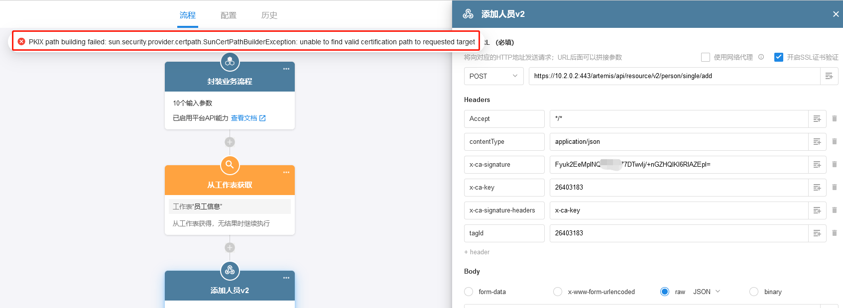Open the JSON raw type dropdown
Screen dimensions: 843x308
click(x=707, y=292)
